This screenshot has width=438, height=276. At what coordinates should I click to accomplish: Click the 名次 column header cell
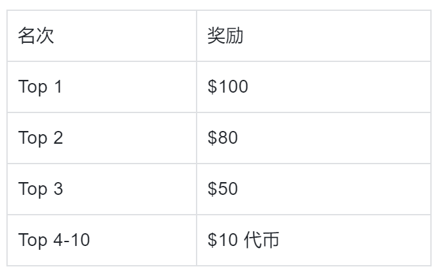pyautogui.click(x=101, y=36)
